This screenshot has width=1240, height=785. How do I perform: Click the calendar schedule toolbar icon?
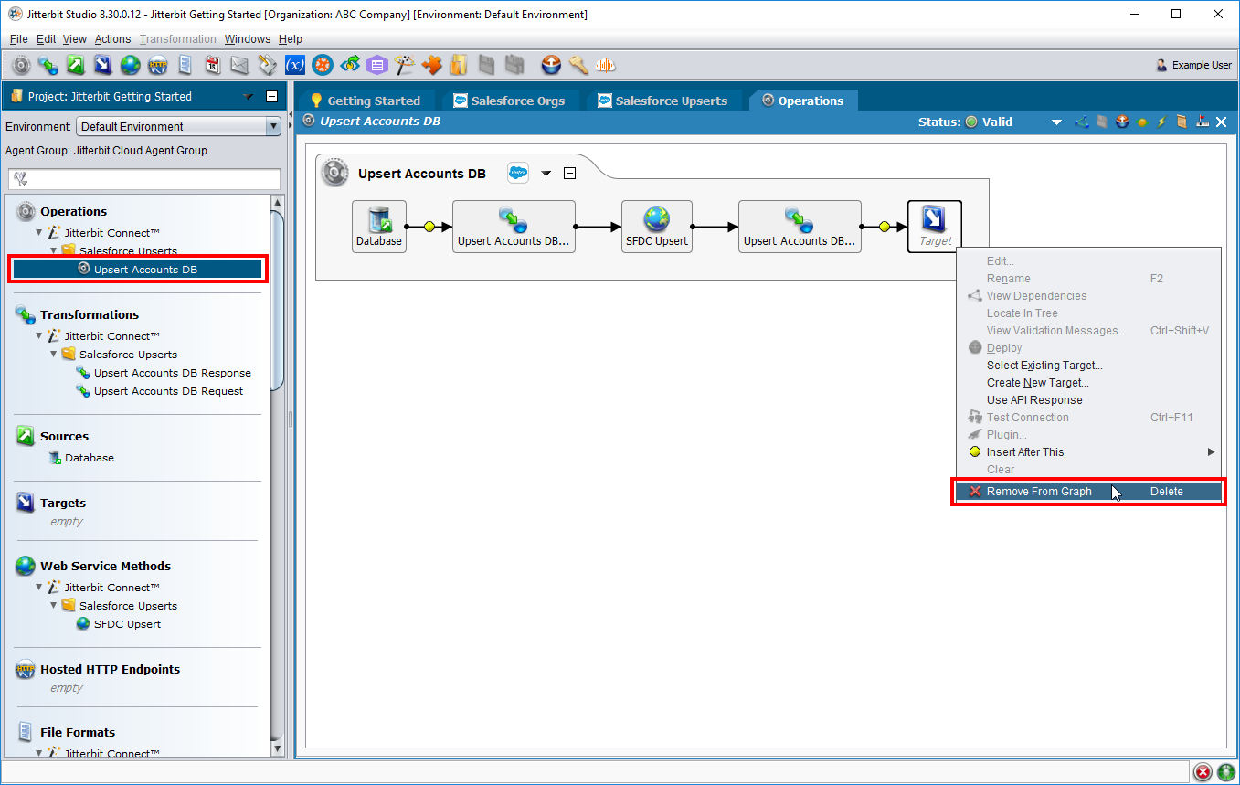[212, 65]
